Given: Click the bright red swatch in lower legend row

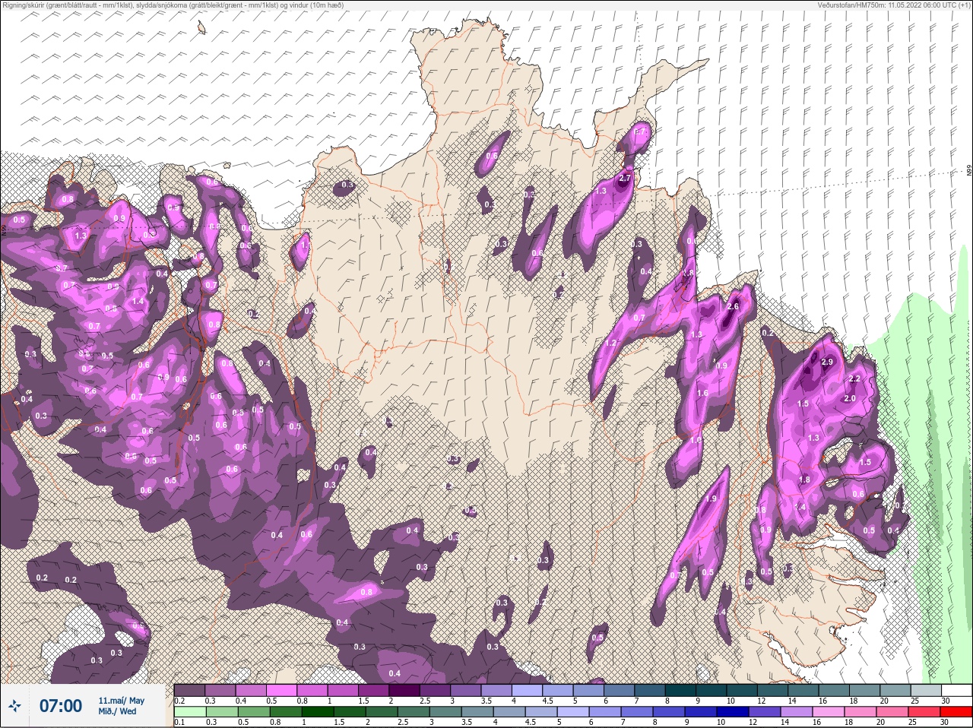Looking at the screenshot, I should coord(956,711).
